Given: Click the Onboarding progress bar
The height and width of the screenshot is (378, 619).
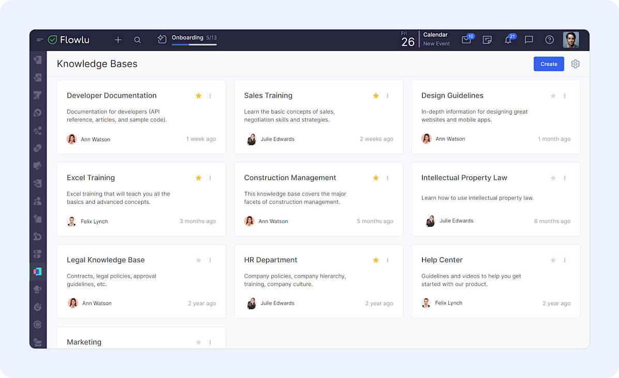Looking at the screenshot, I should coord(194,44).
